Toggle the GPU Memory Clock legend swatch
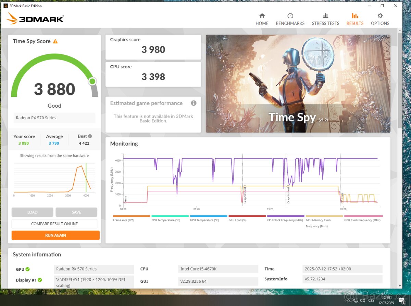The image size is (411, 306). pos(324,216)
